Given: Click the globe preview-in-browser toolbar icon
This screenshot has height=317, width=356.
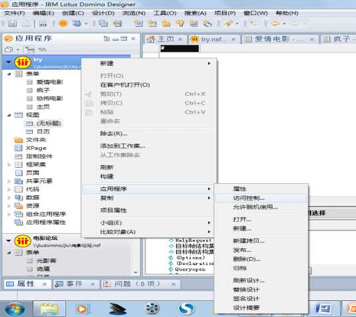Looking at the screenshot, I should pos(77,23).
